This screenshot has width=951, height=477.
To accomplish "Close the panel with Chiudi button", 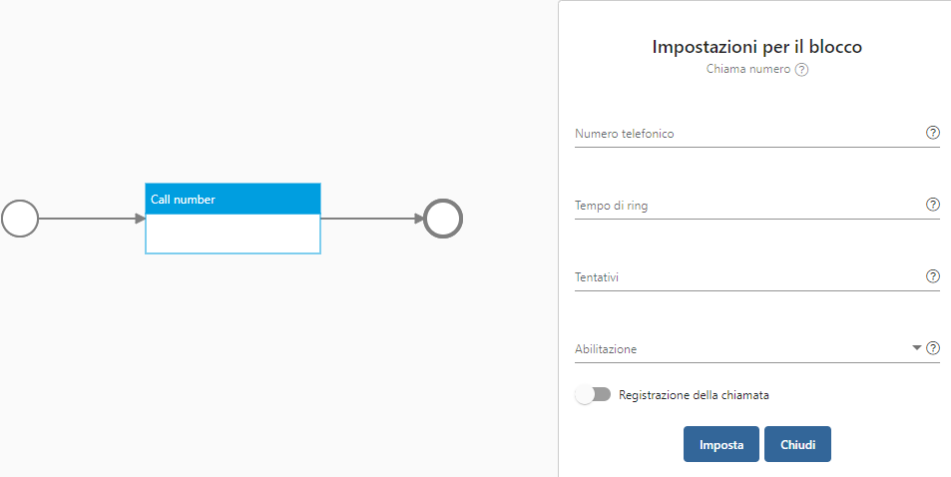I will 797,444.
